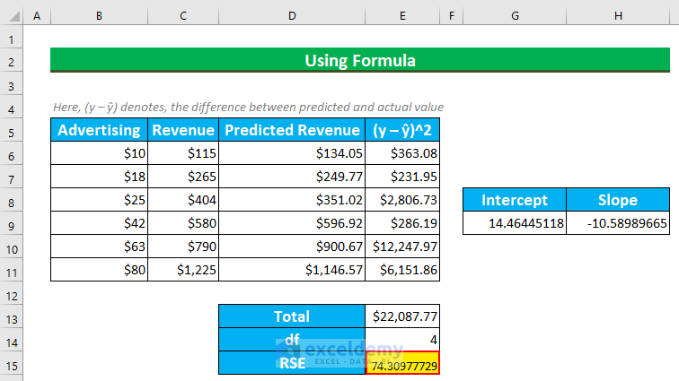Viewport: 679px width, 381px height.
Task: Select column D header
Action: coord(292,17)
